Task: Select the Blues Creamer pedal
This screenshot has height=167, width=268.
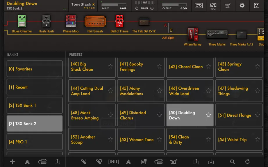Action: tap(22, 21)
